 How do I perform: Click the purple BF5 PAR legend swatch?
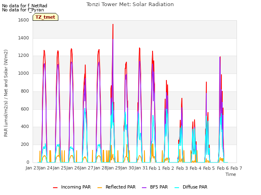[144, 188]
